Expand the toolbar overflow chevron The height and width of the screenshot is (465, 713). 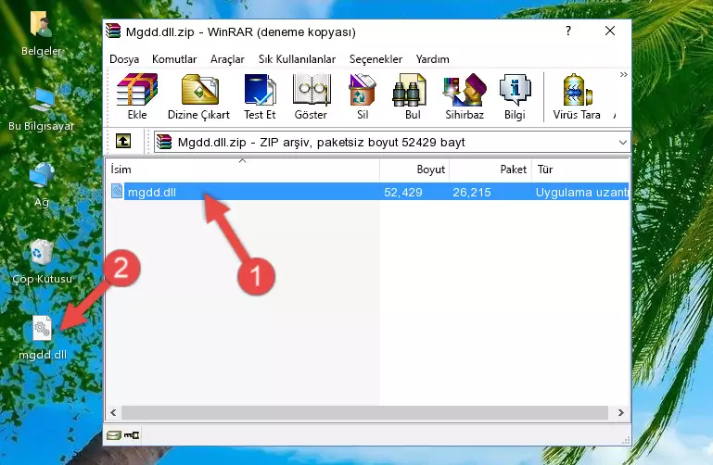pyautogui.click(x=623, y=74)
